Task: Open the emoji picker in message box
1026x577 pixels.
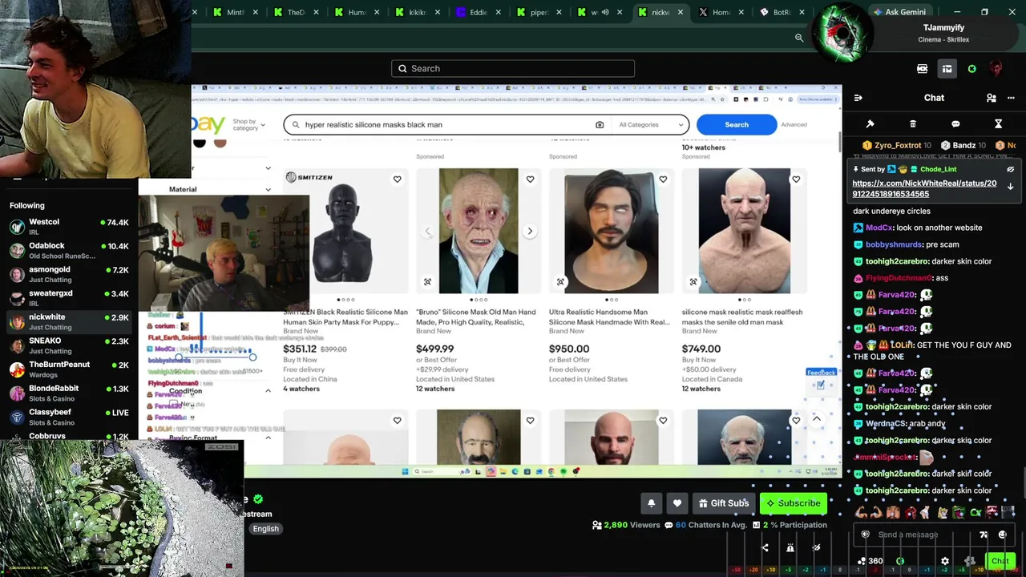Action: pyautogui.click(x=1002, y=535)
